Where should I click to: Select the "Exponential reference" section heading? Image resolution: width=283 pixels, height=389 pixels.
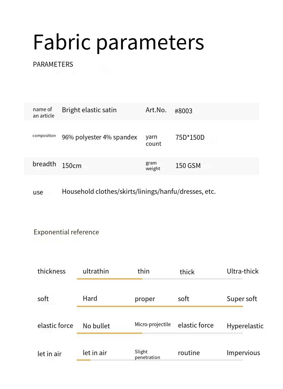click(x=66, y=232)
